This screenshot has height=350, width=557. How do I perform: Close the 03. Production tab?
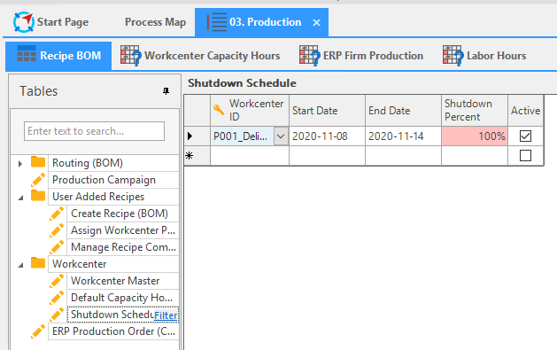(x=316, y=23)
